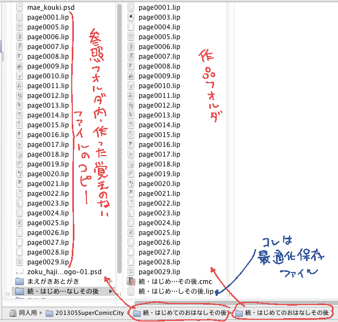The height and width of the screenshot is (322, 338).
Task: Click page0016.lip icon in the right column
Action: coord(130,144)
